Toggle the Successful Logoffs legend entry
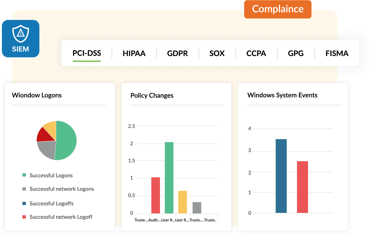 tap(51, 203)
